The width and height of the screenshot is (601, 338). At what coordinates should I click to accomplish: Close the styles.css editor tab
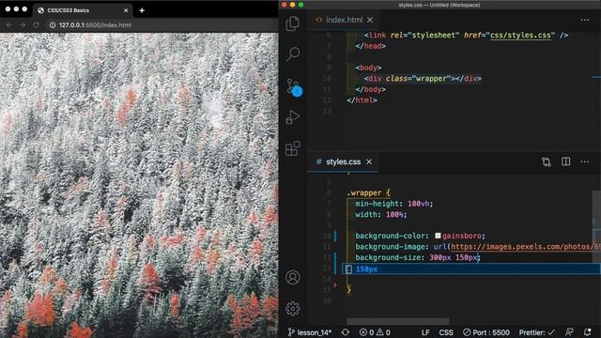pos(369,161)
